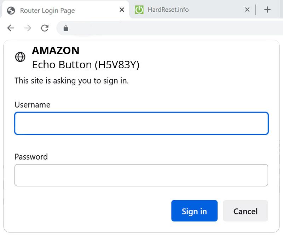Click the forward navigation arrow

click(x=28, y=28)
